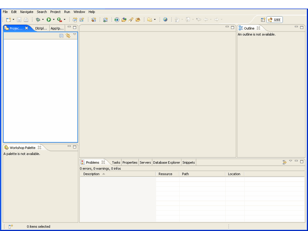Toggle Link with Editor in Project Explorer
Viewport: 308px width, 231px height.
click(x=68, y=36)
